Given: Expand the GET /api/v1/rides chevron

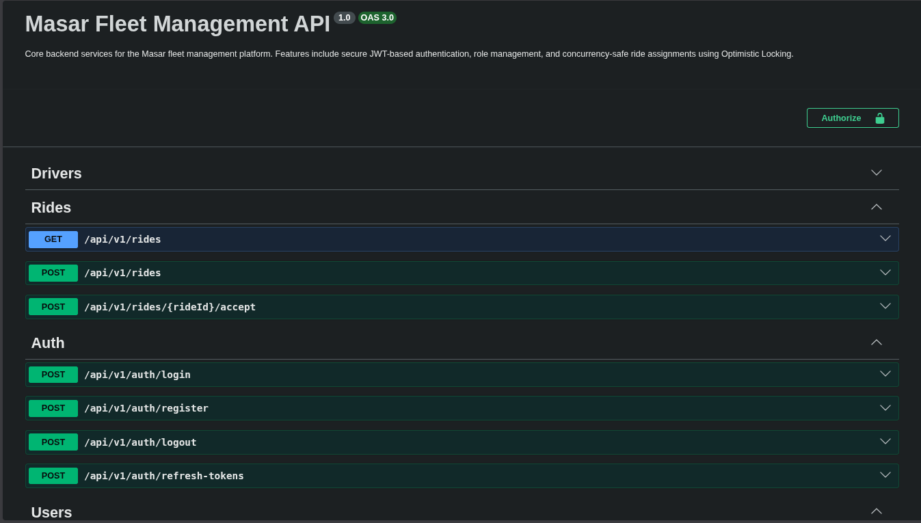Looking at the screenshot, I should tap(885, 239).
